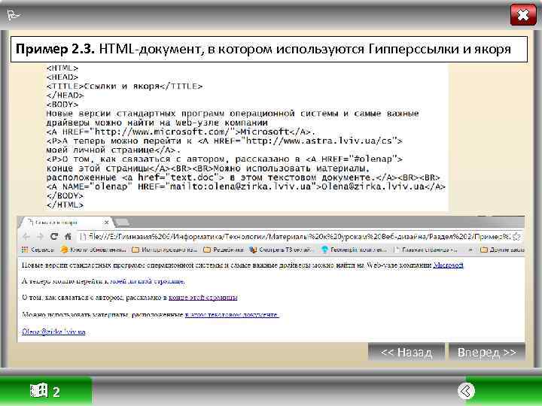Close the lesson window with red X
Image resolution: width=542 pixels, height=406 pixels.
[x=523, y=15]
